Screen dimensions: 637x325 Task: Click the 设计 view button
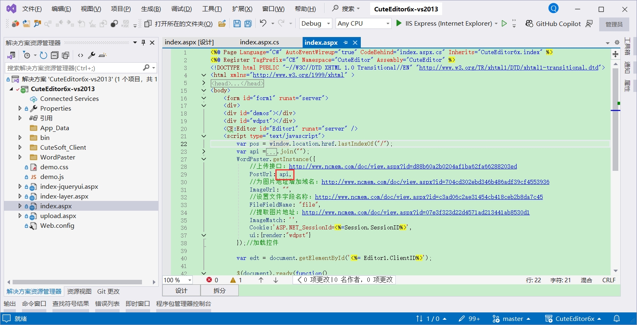click(181, 290)
